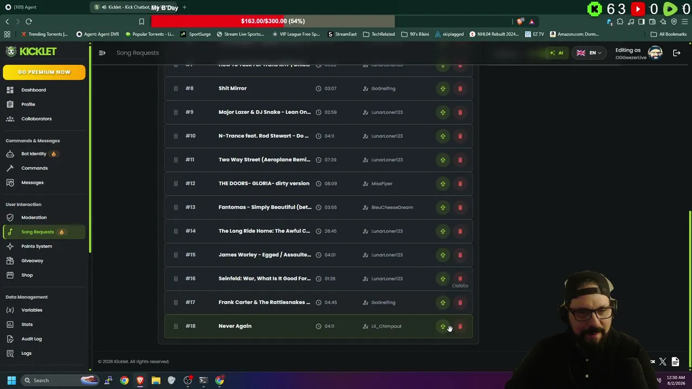The height and width of the screenshot is (389, 692).
Task: Grab the drag handle on #12 row
Action: click(176, 184)
